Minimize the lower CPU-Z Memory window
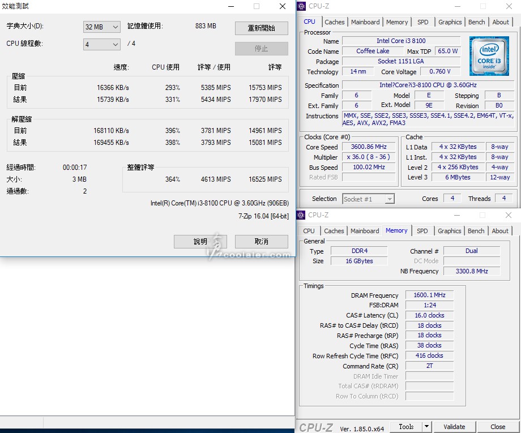Viewport: 521px width, 433px height. [x=457, y=215]
